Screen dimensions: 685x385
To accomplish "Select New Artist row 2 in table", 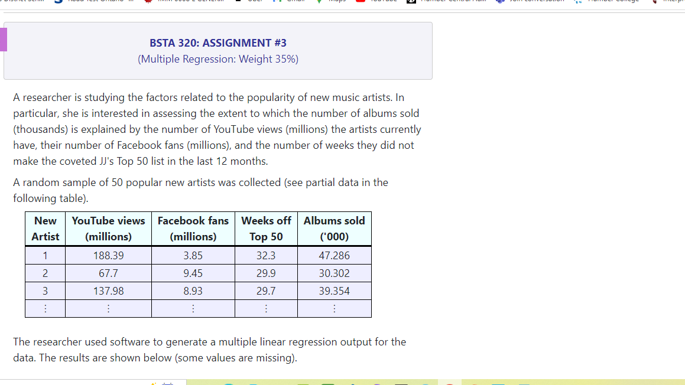I will click(45, 273).
